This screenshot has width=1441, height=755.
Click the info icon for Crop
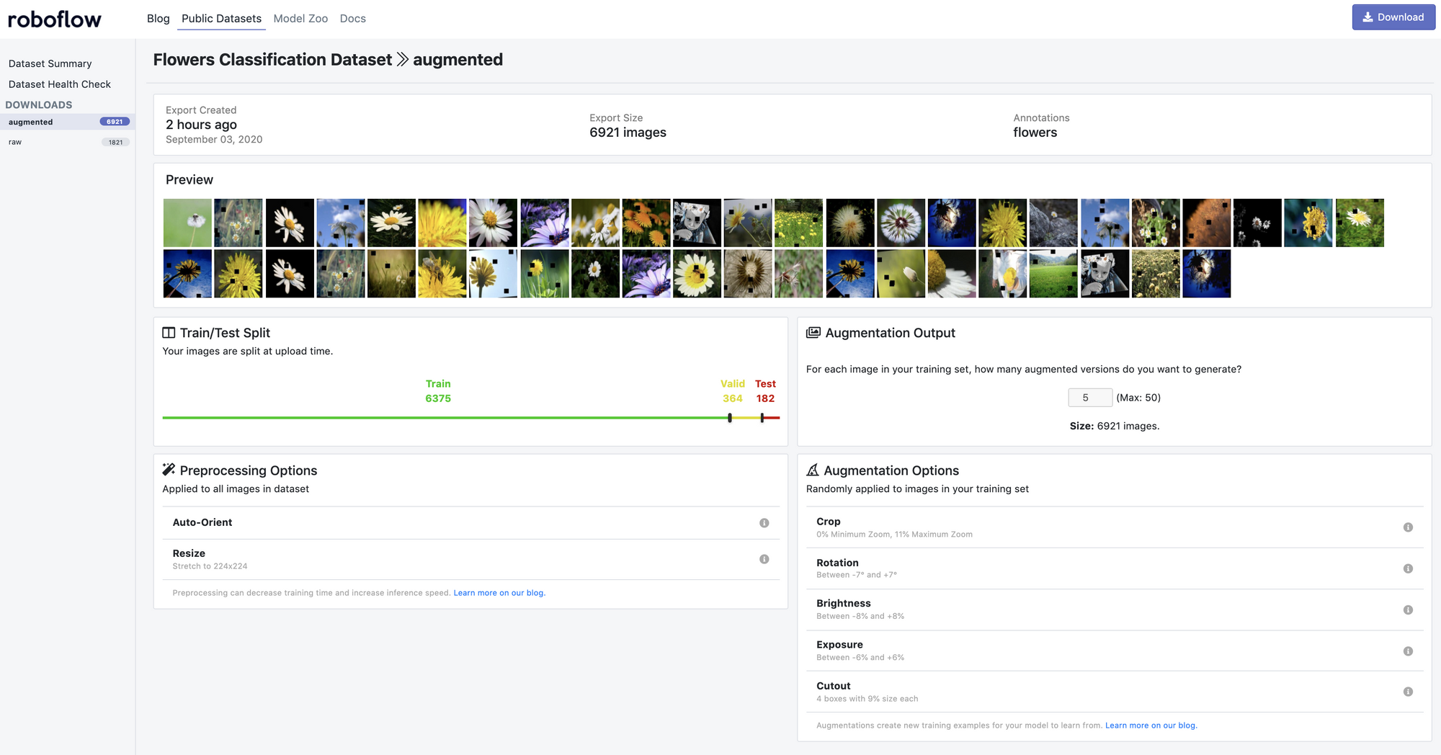[x=1408, y=527]
